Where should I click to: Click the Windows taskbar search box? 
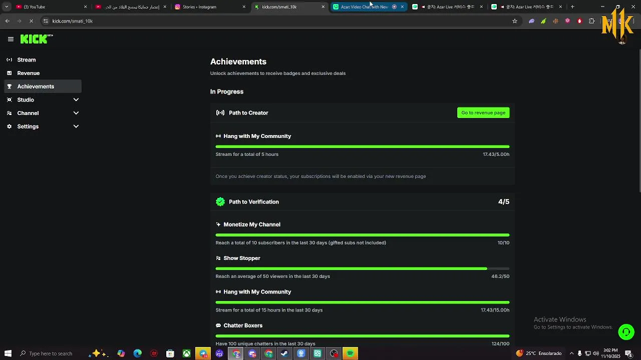click(x=51, y=353)
